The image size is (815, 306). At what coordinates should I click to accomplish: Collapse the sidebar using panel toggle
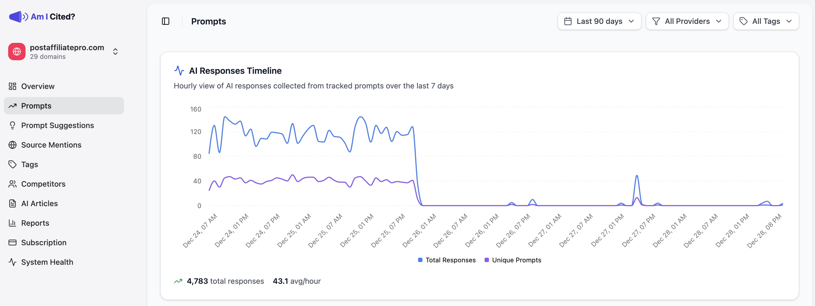coord(165,21)
